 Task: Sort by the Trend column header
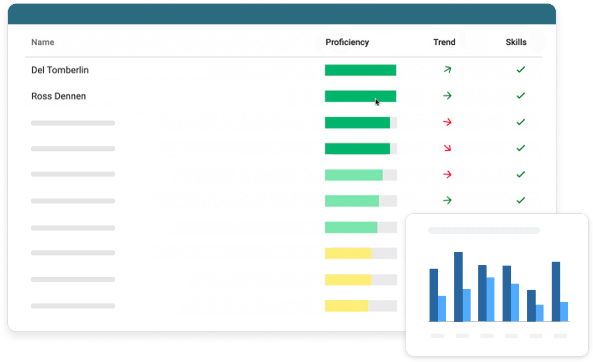click(x=444, y=42)
